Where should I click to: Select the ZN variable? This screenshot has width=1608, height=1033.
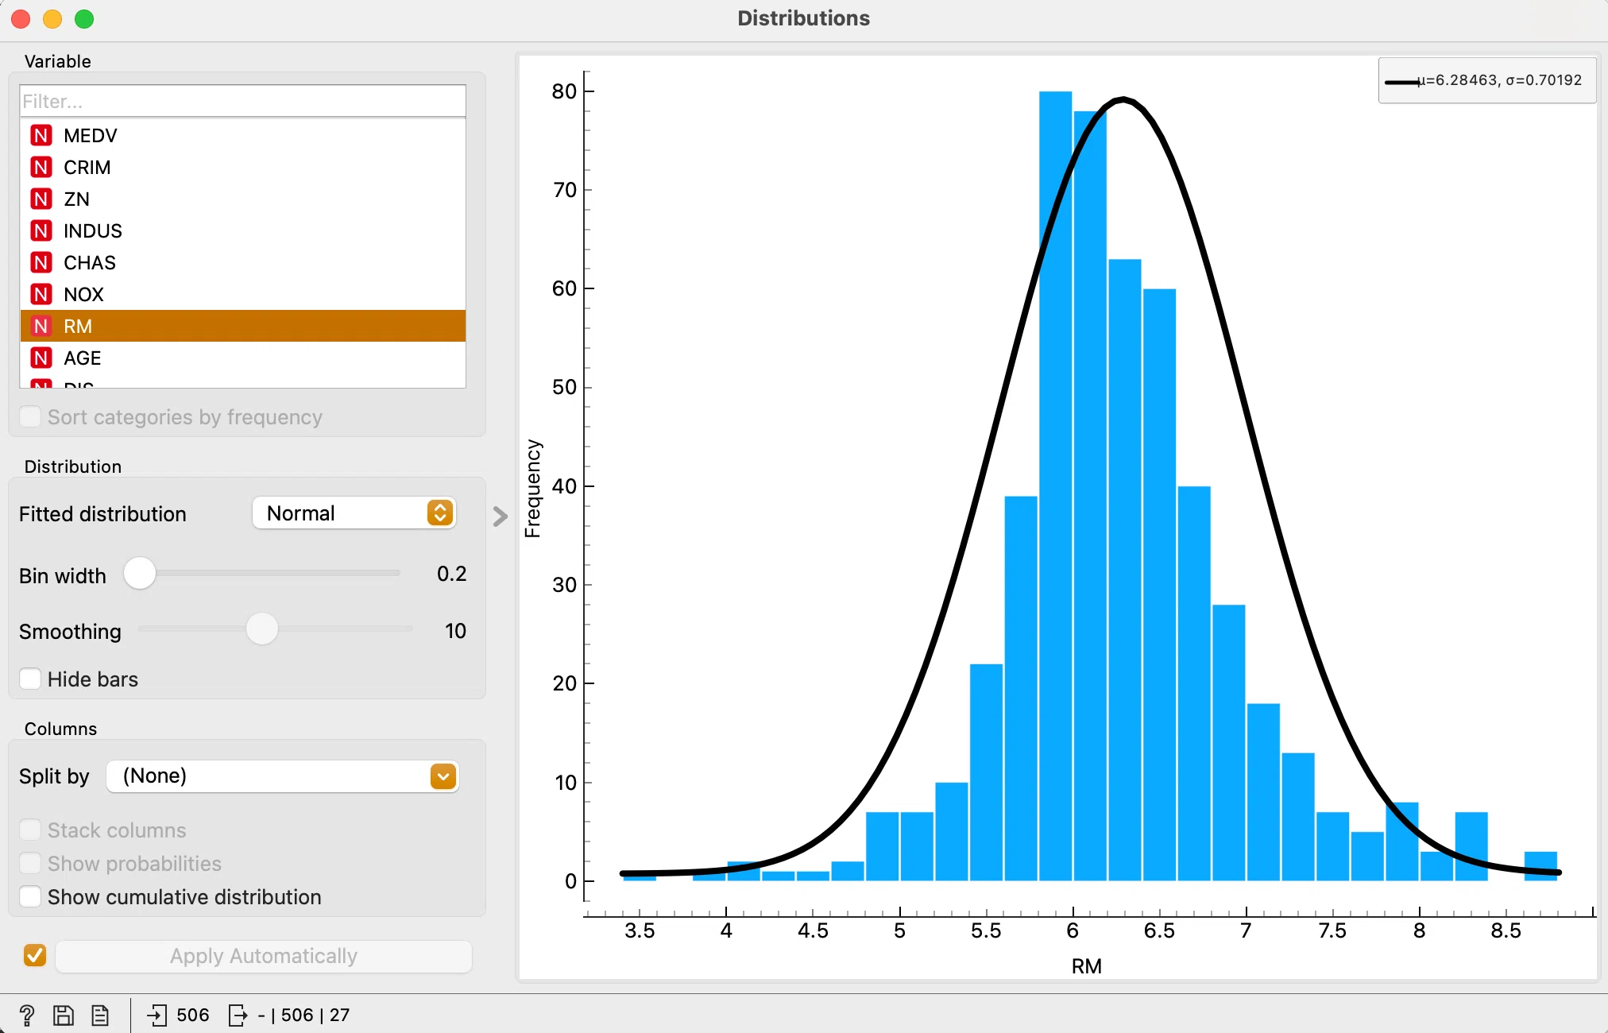[x=242, y=199]
